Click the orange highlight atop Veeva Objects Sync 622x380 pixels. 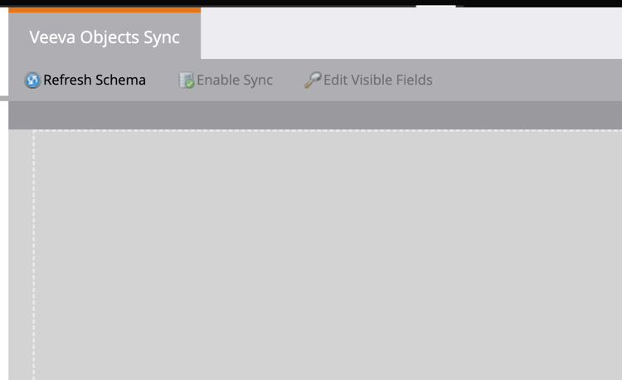pyautogui.click(x=104, y=10)
